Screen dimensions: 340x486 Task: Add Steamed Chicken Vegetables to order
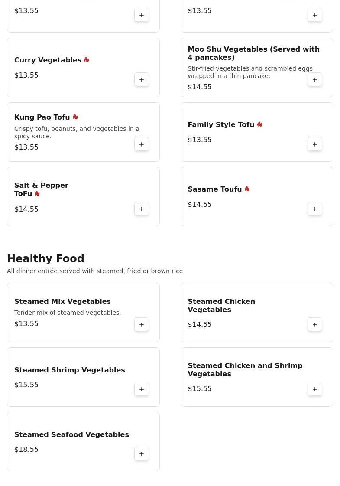315,325
